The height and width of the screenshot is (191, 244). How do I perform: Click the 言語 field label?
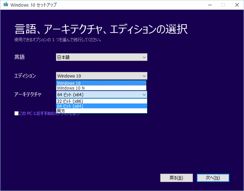pos(19,57)
